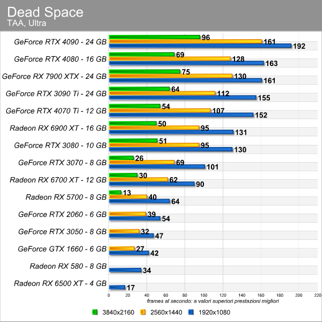Select the GeForce RTX 4080 - 16 GB label
322x322 pixels.
coord(60,59)
